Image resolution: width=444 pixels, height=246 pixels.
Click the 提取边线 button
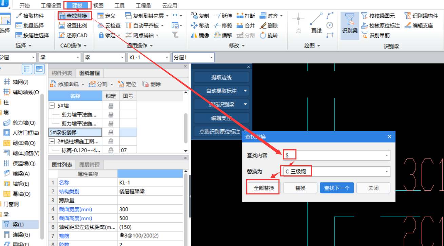pos(221,77)
